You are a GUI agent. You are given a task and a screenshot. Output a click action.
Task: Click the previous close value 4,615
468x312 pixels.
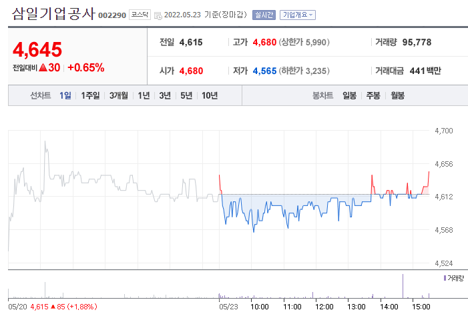click(x=191, y=42)
